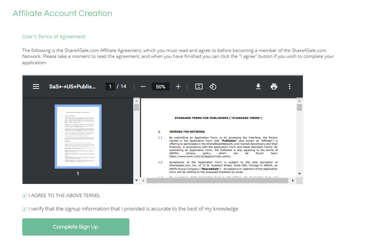This screenshot has width=383, height=243.
Task: Click the document vertical scroll down arrow
Action: coord(299,174)
